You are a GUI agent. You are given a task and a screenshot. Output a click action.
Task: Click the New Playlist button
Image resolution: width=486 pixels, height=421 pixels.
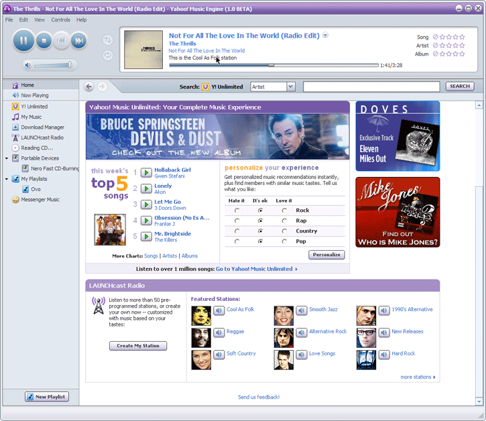click(x=47, y=396)
